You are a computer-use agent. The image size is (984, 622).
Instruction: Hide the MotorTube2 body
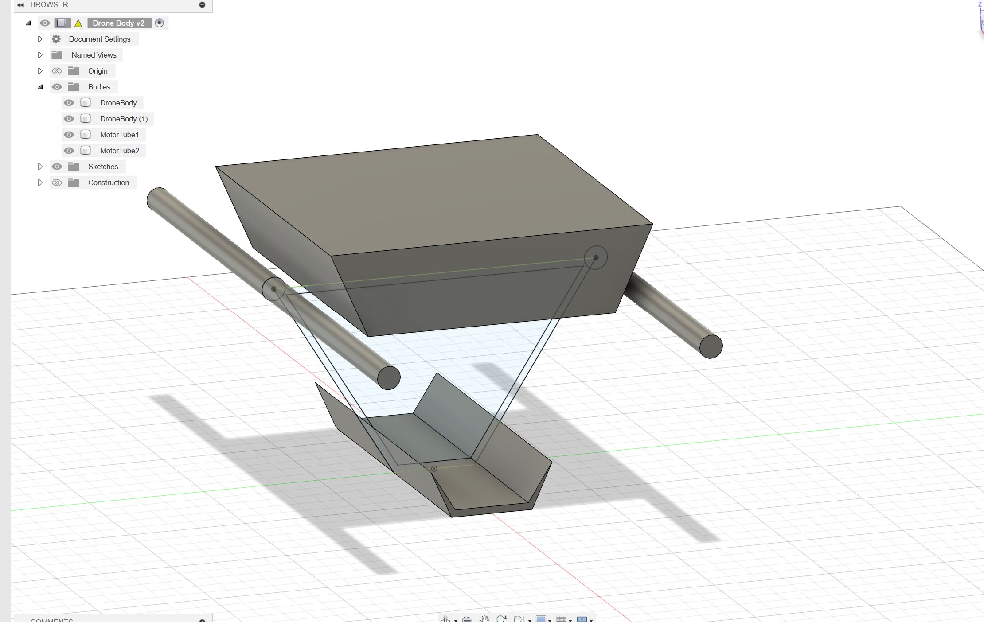coord(69,151)
